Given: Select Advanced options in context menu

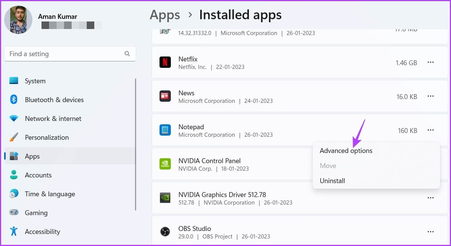Looking at the screenshot, I should (x=376, y=151).
